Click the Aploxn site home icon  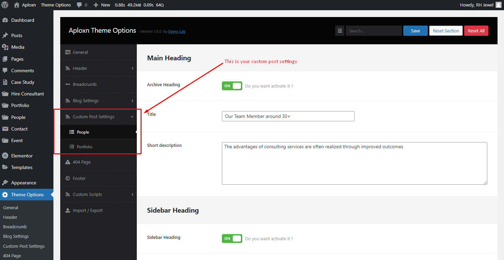[x=17, y=5]
